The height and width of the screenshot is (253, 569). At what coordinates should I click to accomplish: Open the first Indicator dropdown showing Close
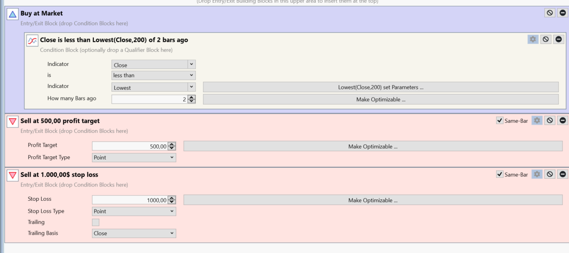click(153, 65)
